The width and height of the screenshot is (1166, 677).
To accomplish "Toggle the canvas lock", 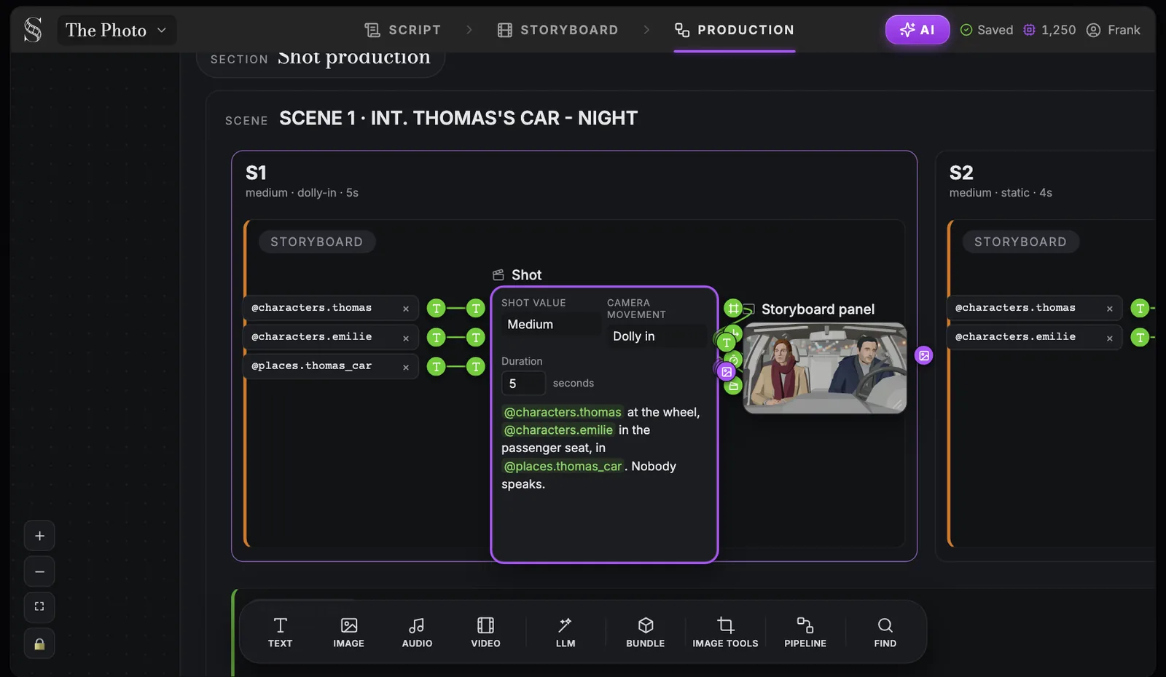I will 39,644.
